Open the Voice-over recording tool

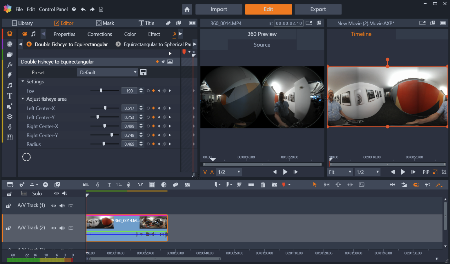click(x=129, y=185)
